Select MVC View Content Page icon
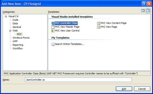The height and width of the screenshot is (94, 153). click(98, 23)
